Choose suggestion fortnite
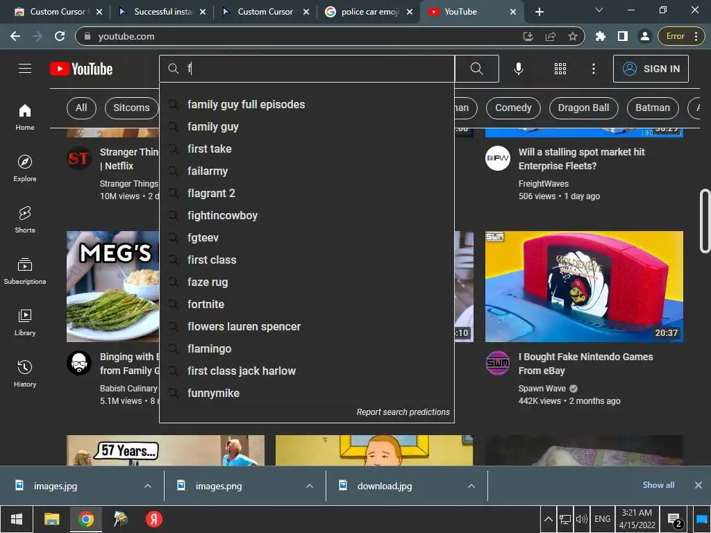This screenshot has width=711, height=533. click(x=307, y=305)
